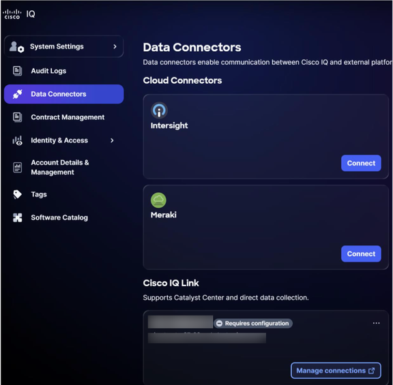Click the Tags label icon
Screen dimensions: 393x385
(x=17, y=194)
